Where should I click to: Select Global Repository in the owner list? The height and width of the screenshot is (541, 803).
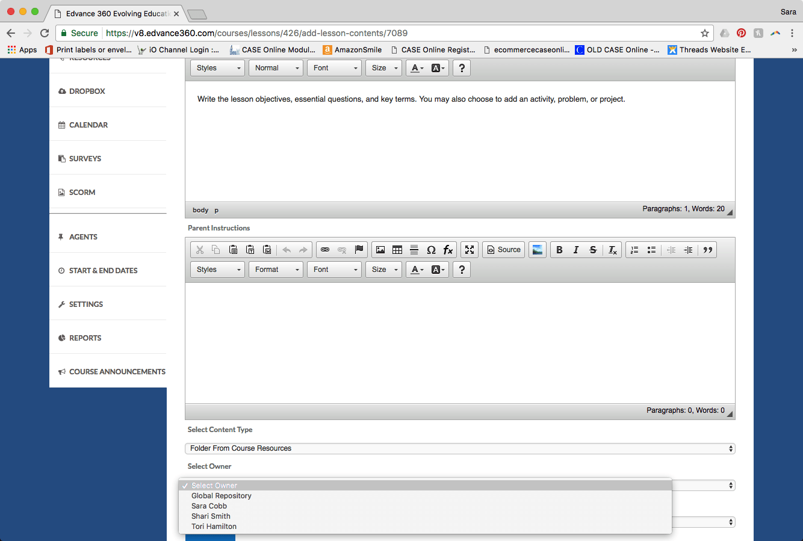(221, 496)
